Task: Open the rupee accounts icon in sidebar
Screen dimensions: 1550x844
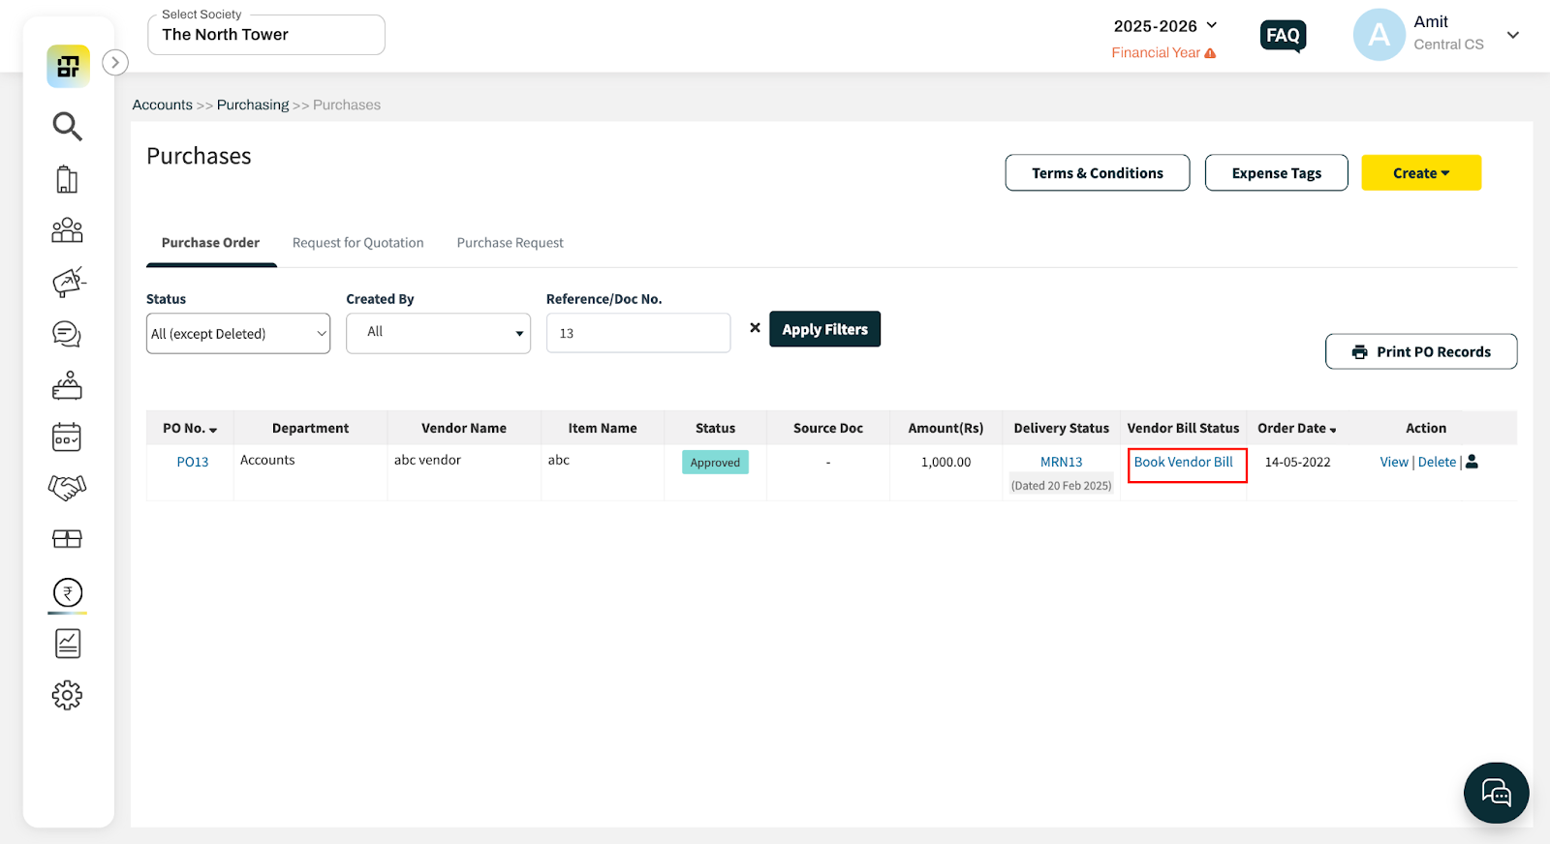Action: point(68,592)
